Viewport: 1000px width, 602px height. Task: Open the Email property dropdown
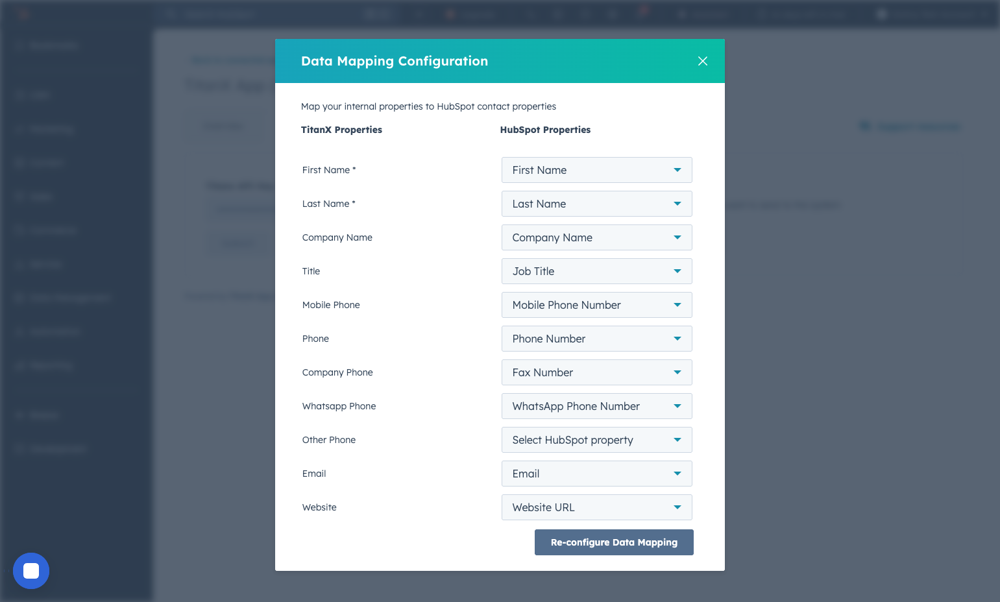(x=596, y=474)
